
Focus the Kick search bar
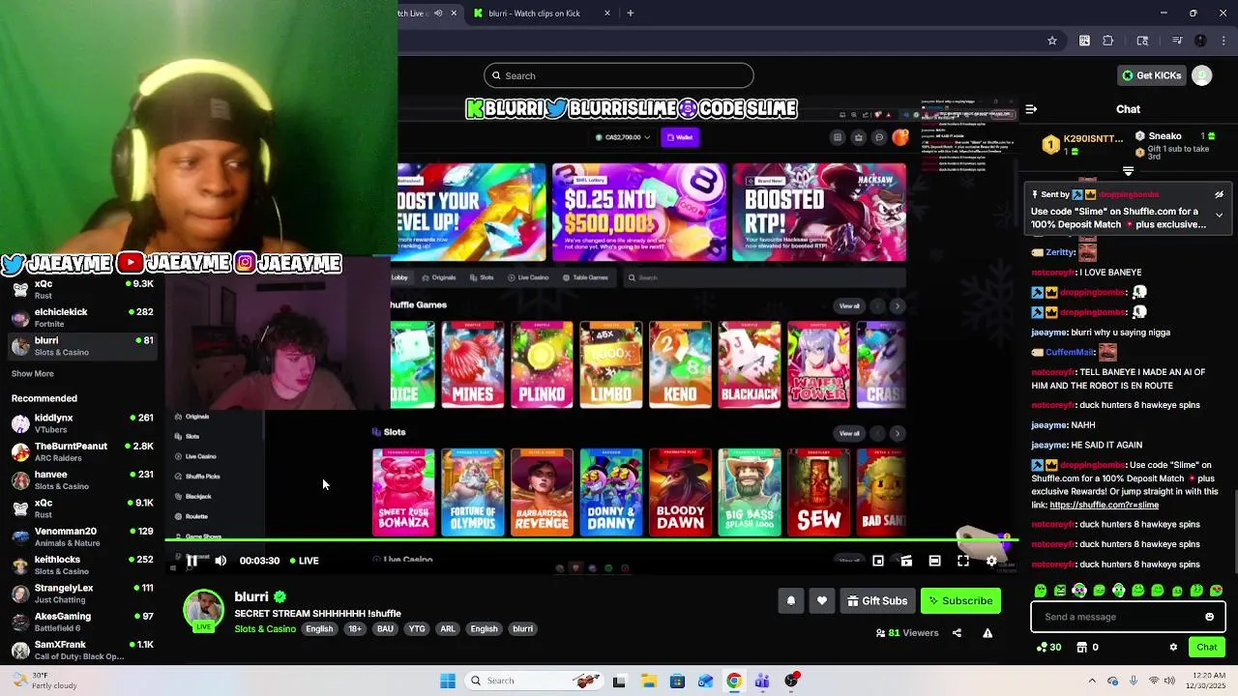619,75
